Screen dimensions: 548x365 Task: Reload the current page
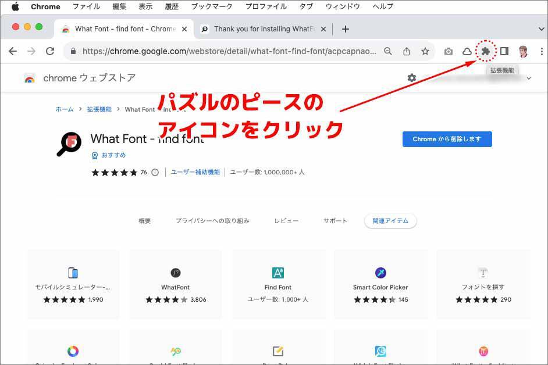(50, 51)
